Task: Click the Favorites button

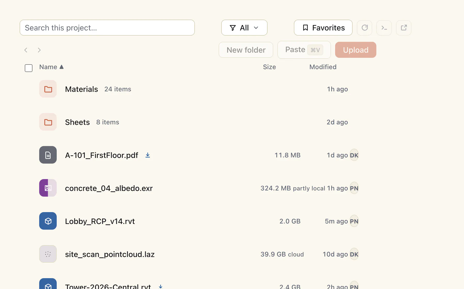Action: (323, 28)
